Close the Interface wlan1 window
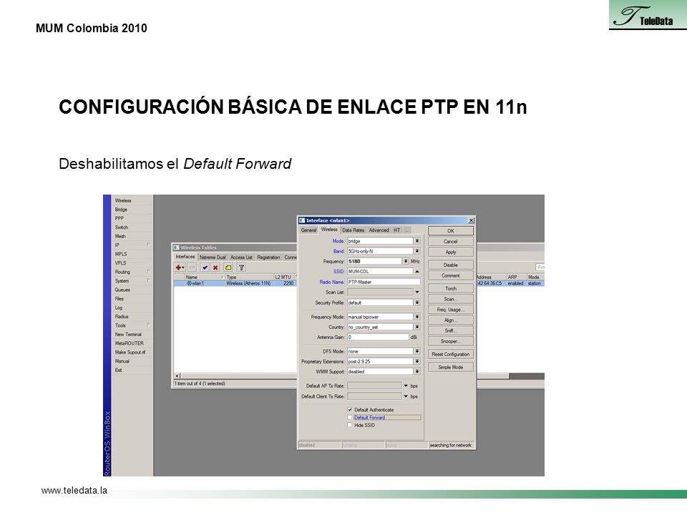This screenshot has width=687, height=515. pyautogui.click(x=471, y=220)
